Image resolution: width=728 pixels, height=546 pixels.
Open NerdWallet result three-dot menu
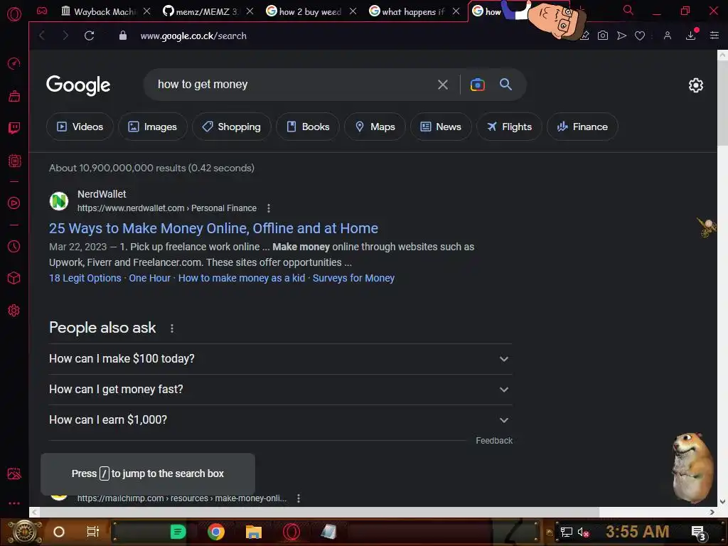pos(268,208)
